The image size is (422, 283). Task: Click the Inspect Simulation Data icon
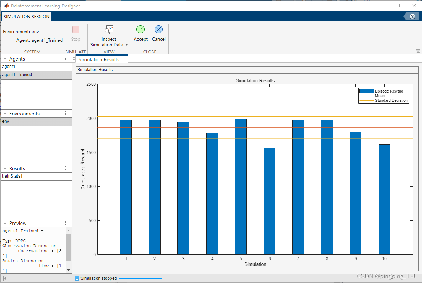109,30
